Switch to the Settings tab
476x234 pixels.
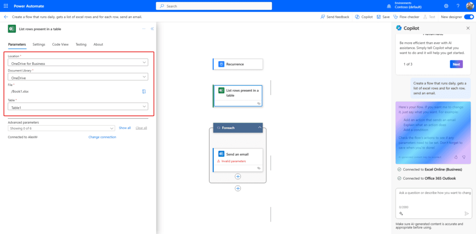click(39, 45)
